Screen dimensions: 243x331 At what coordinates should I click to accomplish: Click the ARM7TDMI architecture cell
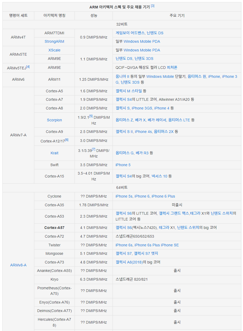(54, 33)
